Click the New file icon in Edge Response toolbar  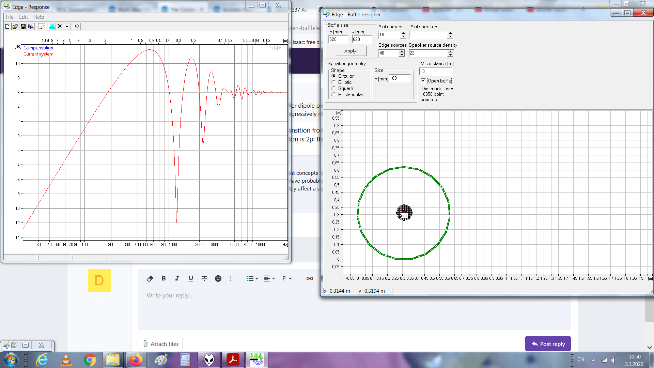7,27
